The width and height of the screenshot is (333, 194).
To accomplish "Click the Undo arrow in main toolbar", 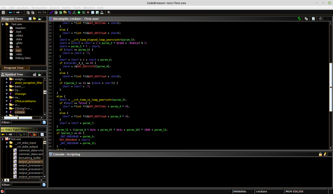I will (40, 12).
